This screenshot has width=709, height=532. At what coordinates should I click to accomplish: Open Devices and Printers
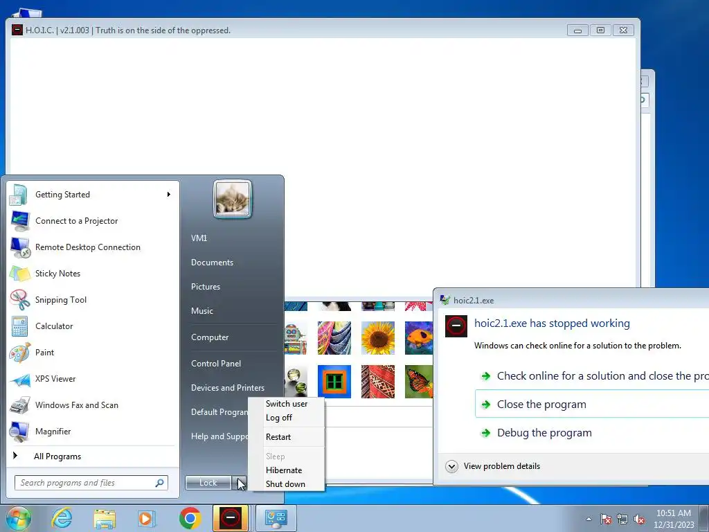(227, 388)
